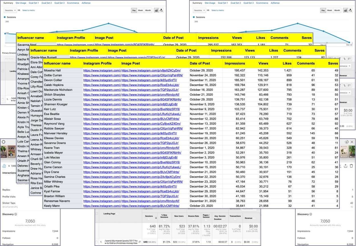Viewport: 356px width, 246px height.
Task: Open Ecommerce tab in right Analytics panel
Action: (262, 3)
